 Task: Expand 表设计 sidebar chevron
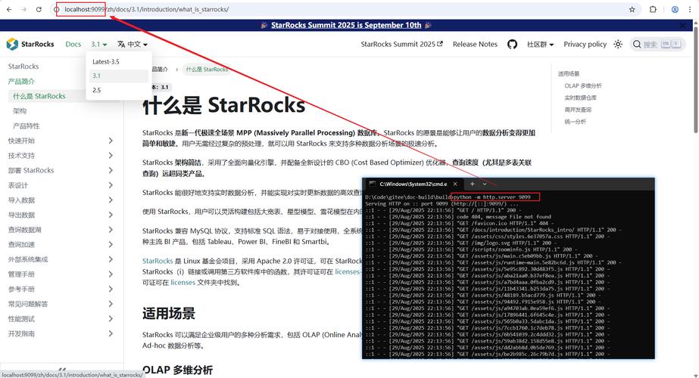coord(111,185)
